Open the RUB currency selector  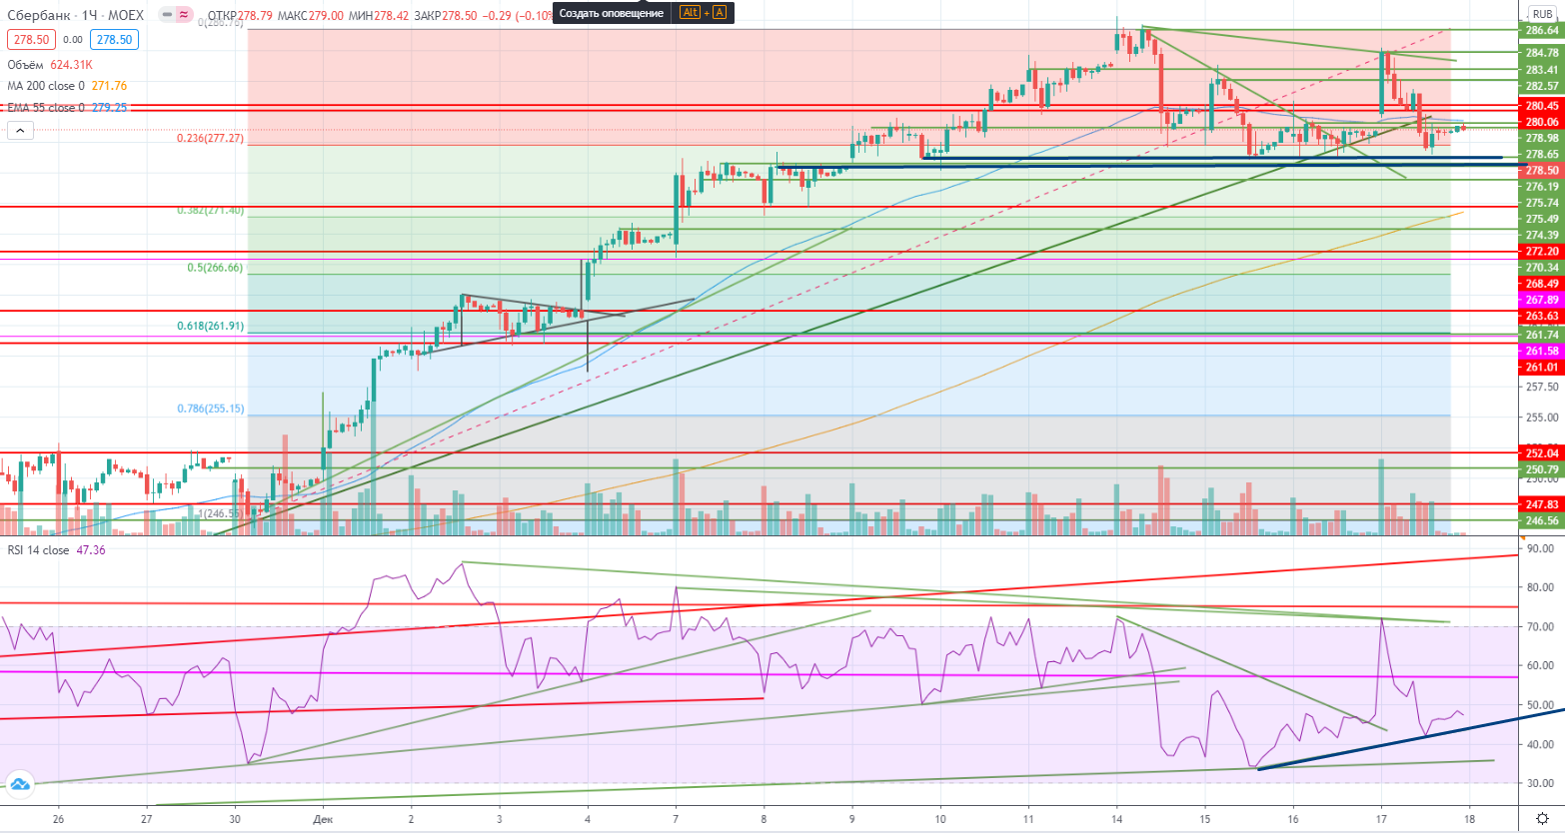(x=1542, y=14)
